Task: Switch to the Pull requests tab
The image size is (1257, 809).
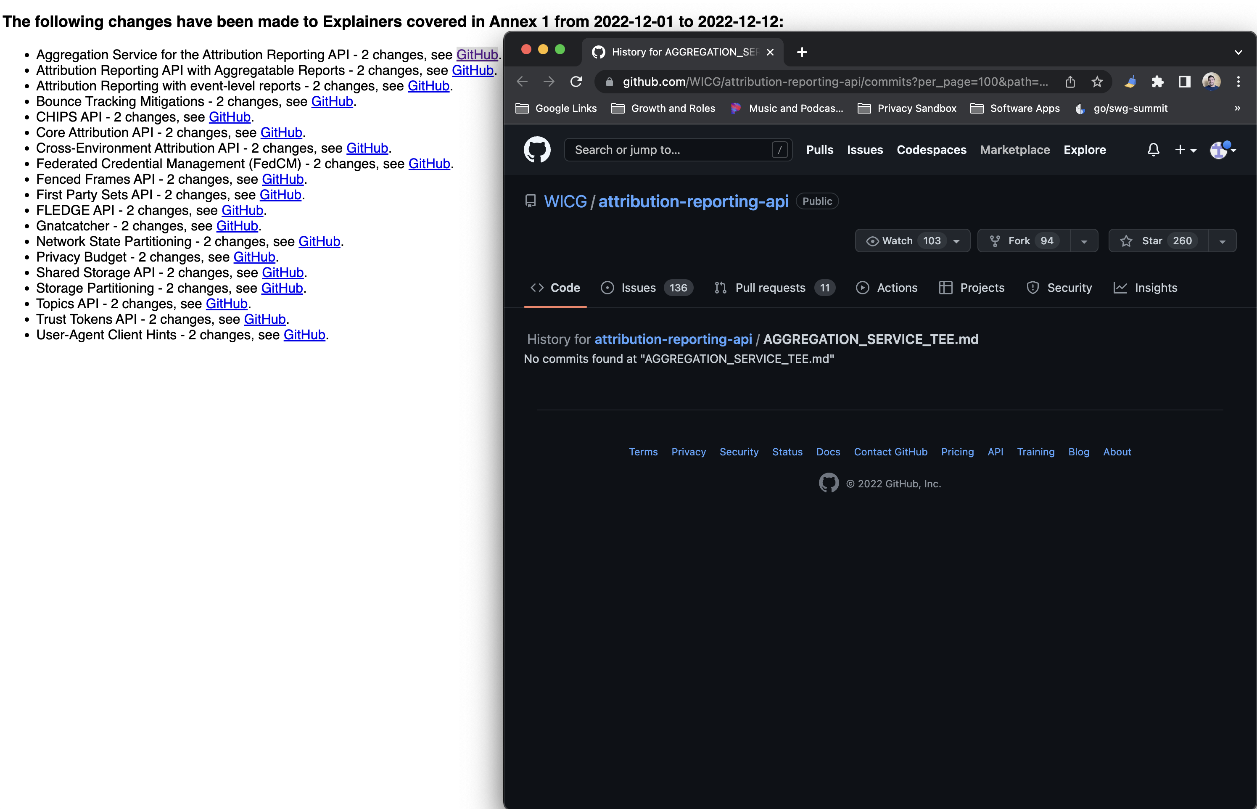Action: 770,287
